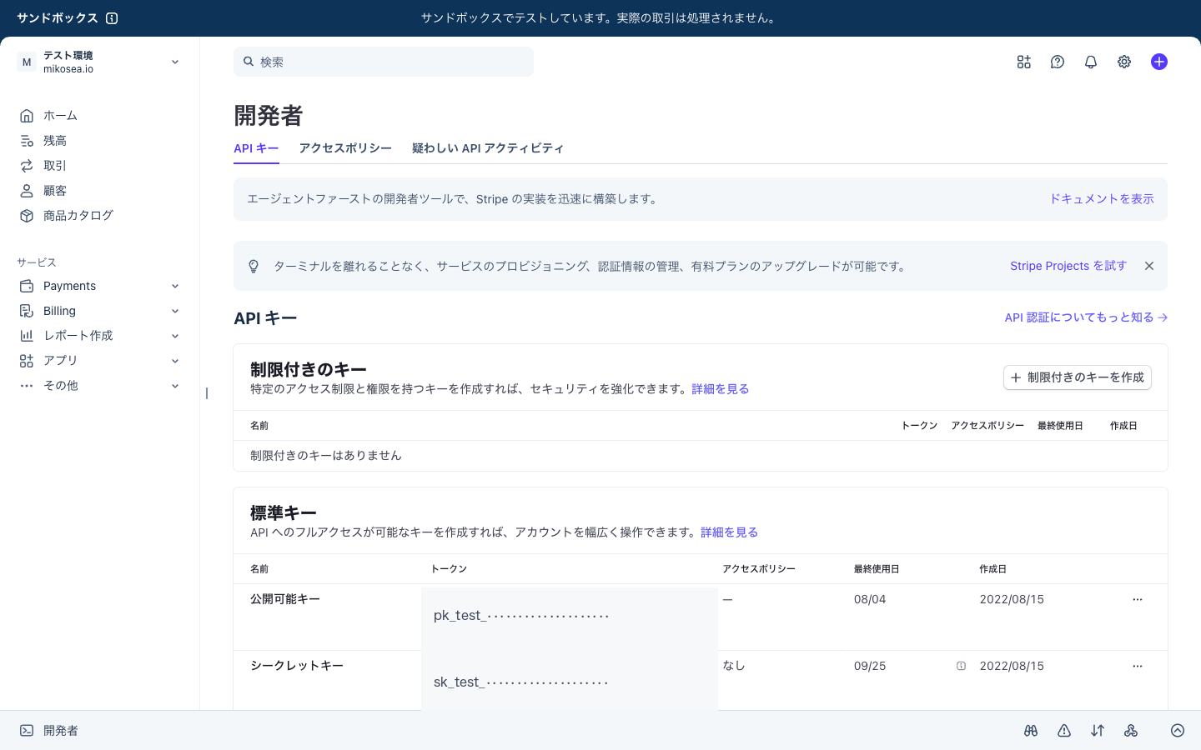Open the binoculars icon in bottom bar
1201x750 pixels.
[1031, 731]
